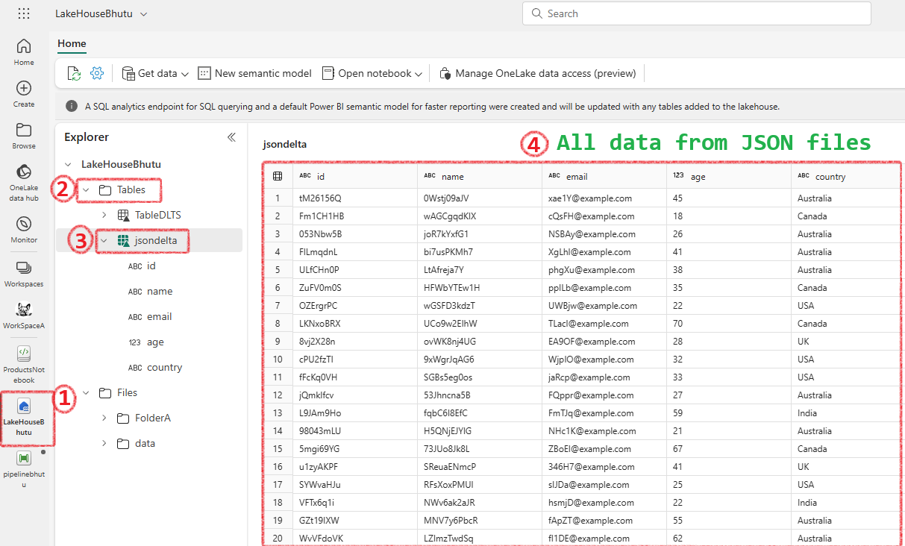
Task: Select cell wAGCgqdKlX
Action: [480, 216]
